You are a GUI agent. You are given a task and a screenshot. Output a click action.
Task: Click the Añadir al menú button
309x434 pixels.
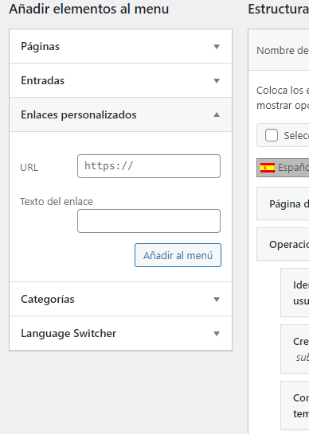pyautogui.click(x=178, y=255)
